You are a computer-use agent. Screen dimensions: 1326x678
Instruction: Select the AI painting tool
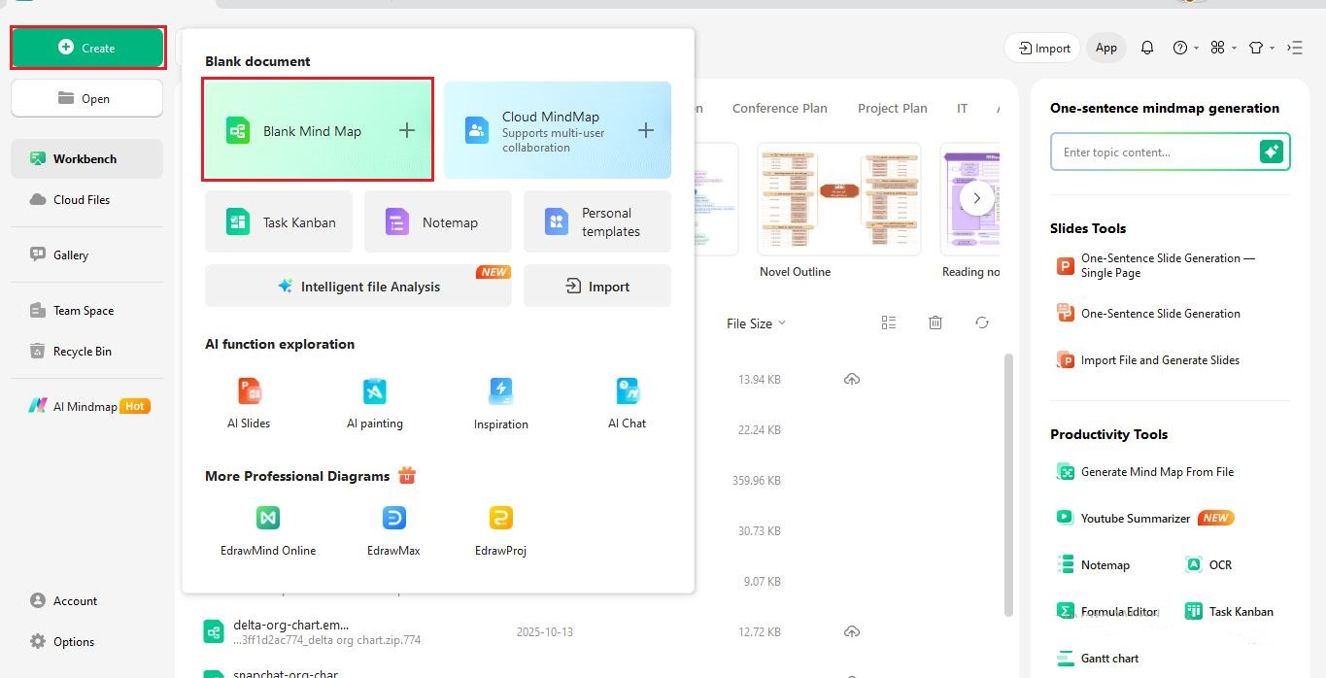pos(375,400)
